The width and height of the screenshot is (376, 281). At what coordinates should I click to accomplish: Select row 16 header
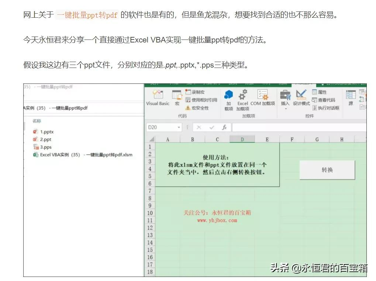pyautogui.click(x=150, y=257)
